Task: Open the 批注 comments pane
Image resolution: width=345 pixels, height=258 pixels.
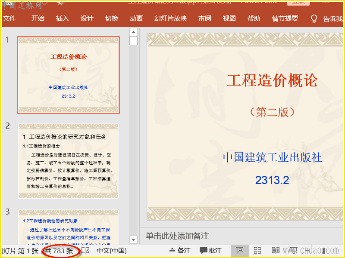Action: [210, 251]
